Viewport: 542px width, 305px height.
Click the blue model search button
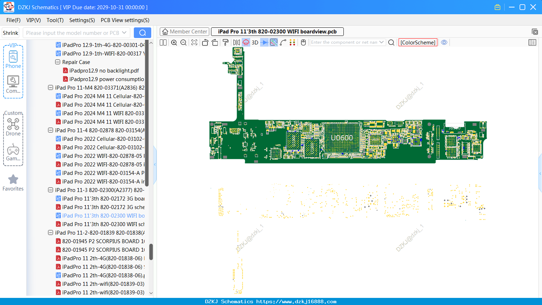click(142, 33)
